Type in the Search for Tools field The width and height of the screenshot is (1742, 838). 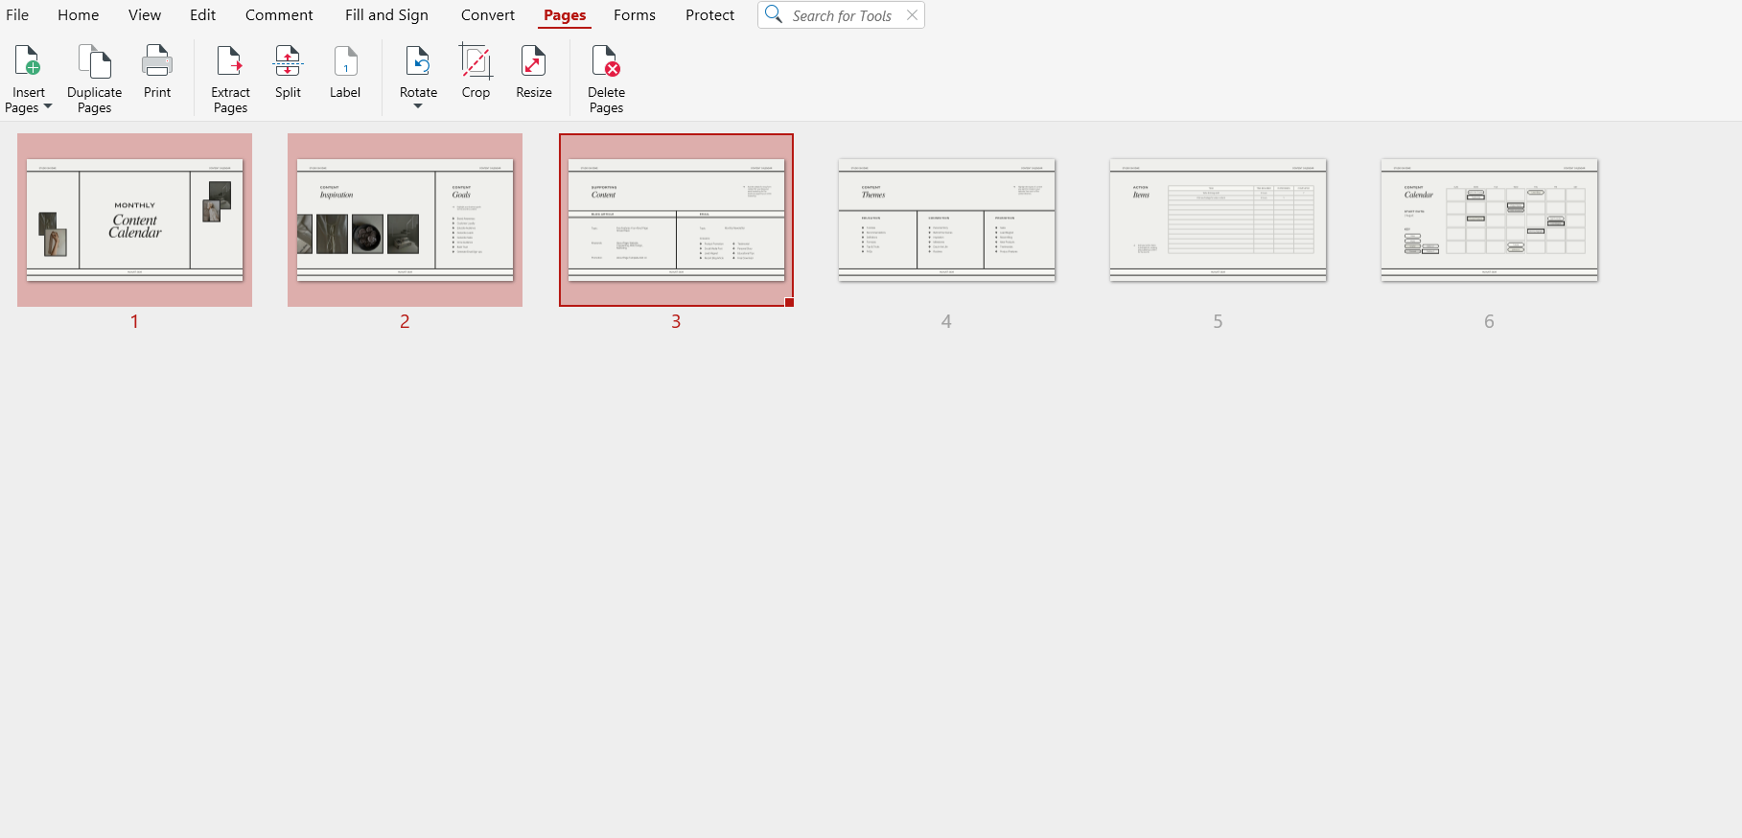pyautogui.click(x=842, y=15)
